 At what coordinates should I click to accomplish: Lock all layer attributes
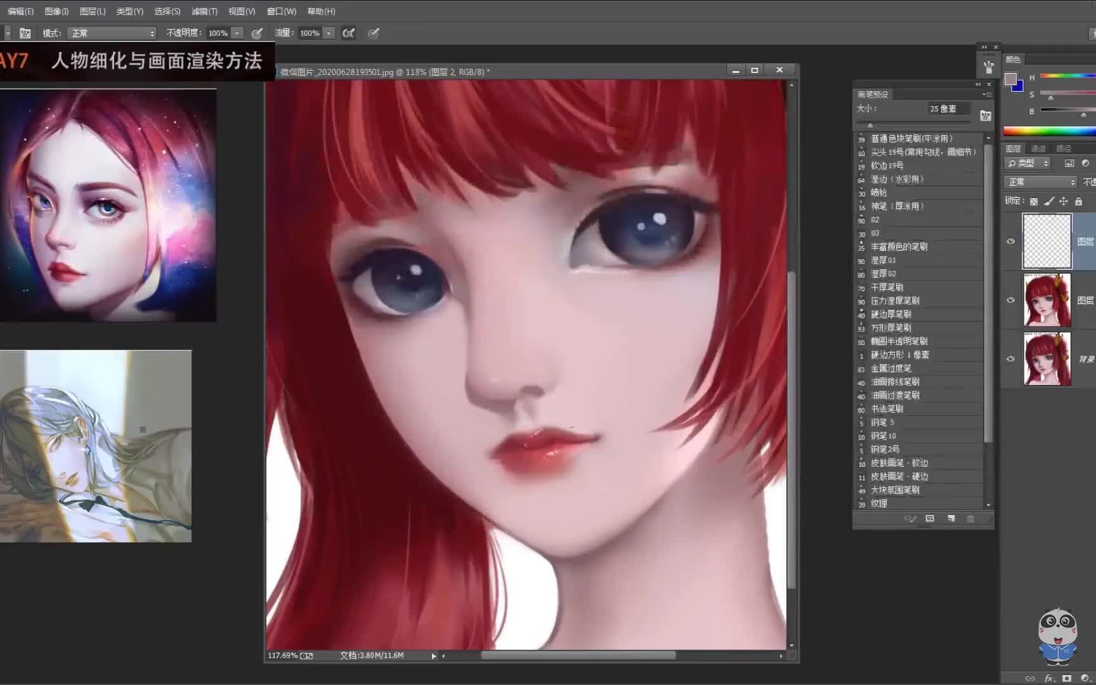click(x=1078, y=202)
